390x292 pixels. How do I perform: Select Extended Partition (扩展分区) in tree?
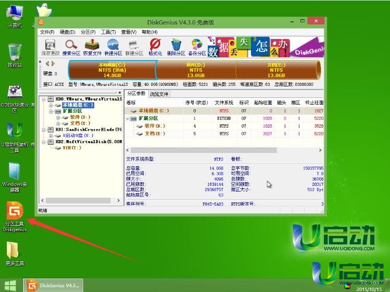point(72,111)
